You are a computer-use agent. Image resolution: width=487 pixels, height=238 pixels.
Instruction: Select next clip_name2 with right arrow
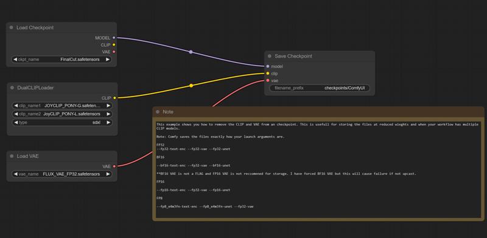pyautogui.click(x=108, y=114)
